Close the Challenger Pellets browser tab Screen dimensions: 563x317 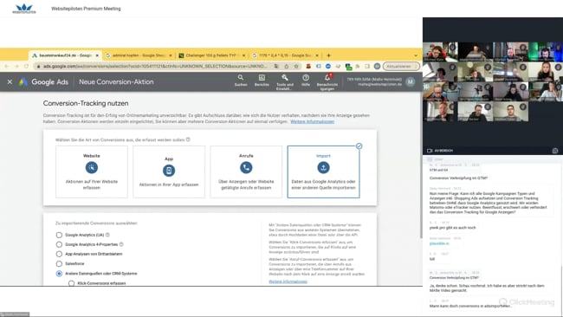coord(243,55)
